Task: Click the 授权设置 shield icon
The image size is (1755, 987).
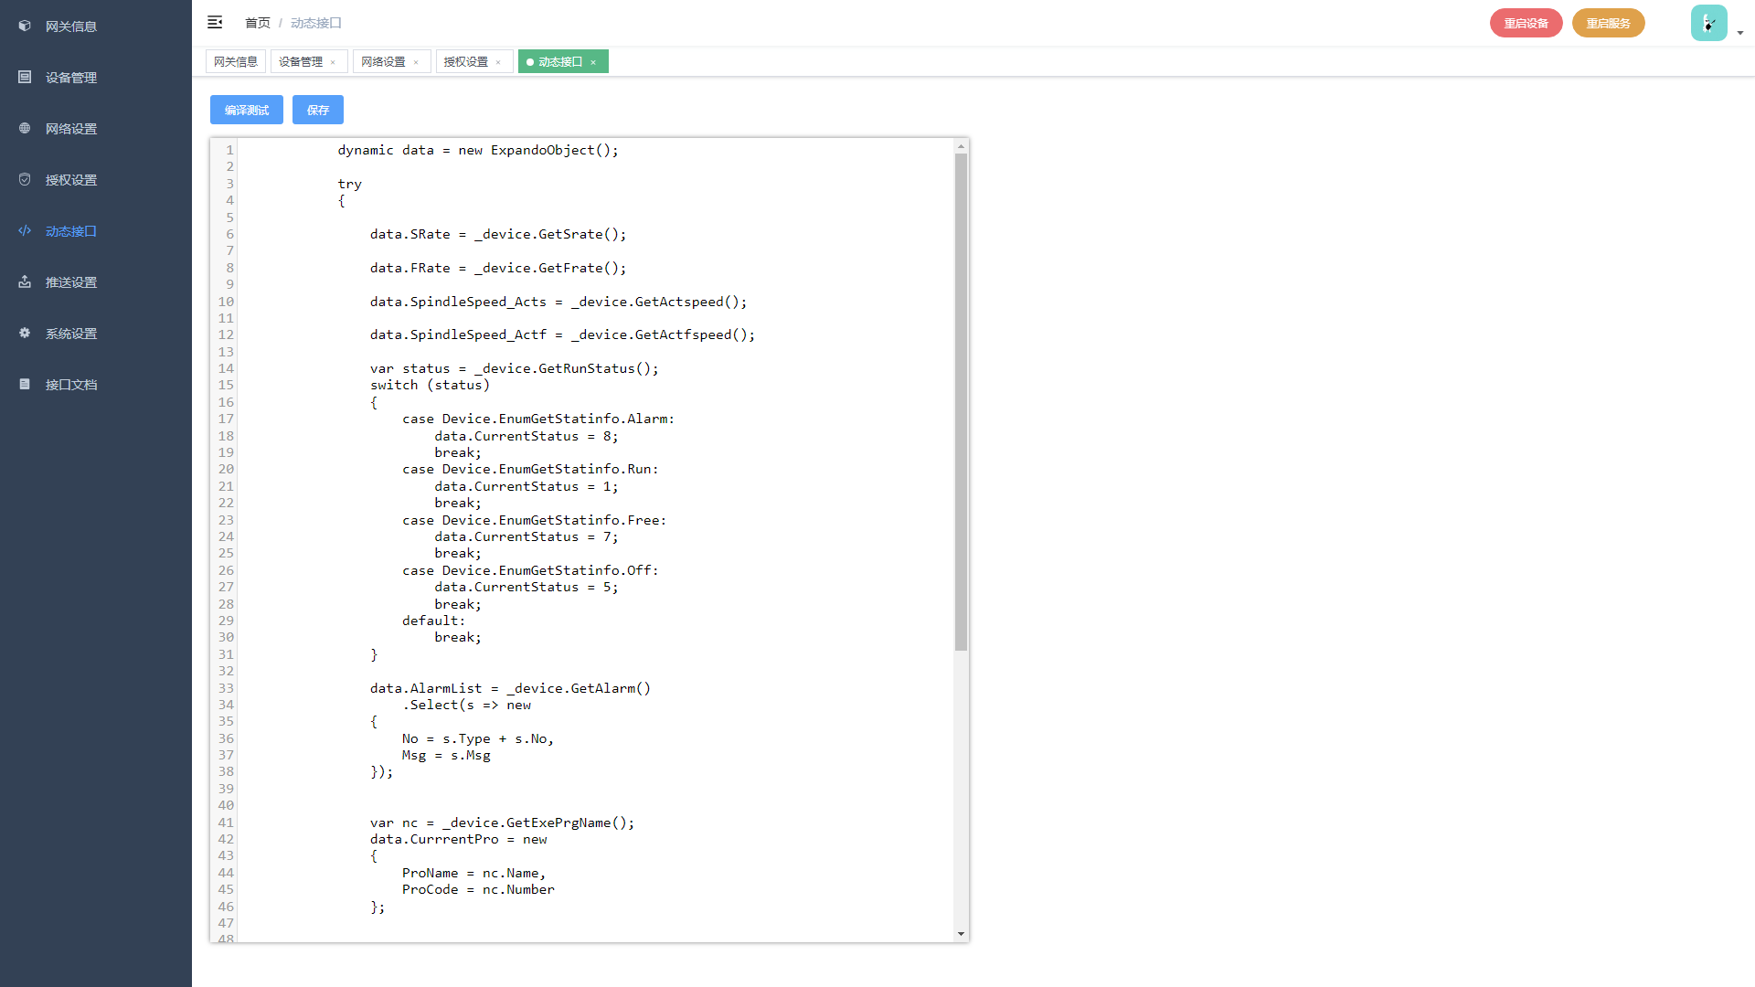Action: tap(25, 180)
